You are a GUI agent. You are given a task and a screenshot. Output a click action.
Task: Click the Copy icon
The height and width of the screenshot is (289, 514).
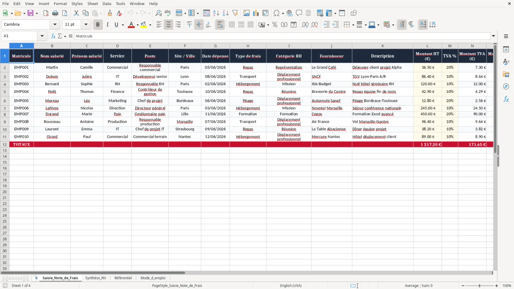coord(86,13)
